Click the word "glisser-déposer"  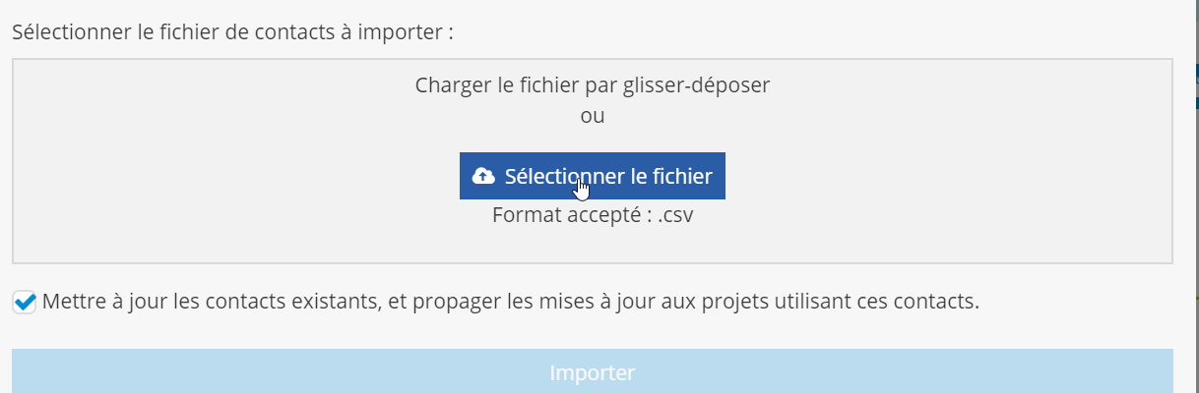point(697,84)
